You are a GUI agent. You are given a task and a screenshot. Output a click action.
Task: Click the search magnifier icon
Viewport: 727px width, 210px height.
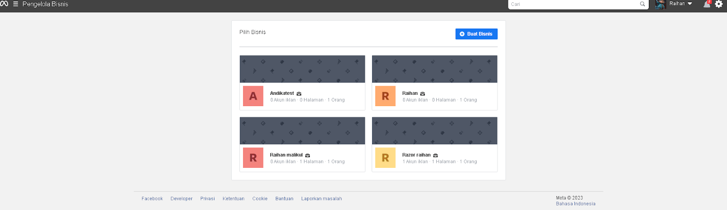[x=642, y=4]
